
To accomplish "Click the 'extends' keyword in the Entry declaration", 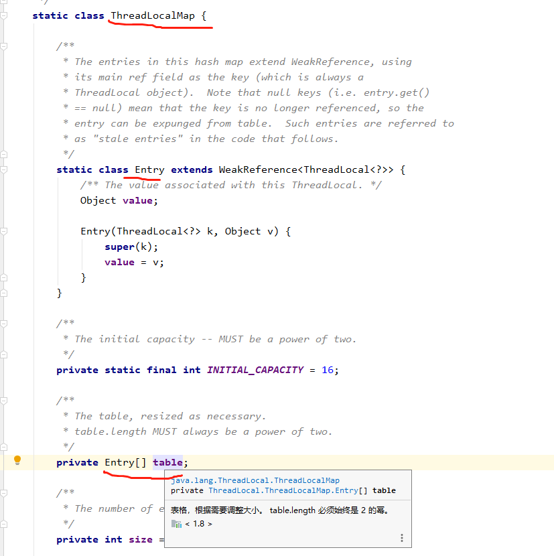I will pyautogui.click(x=192, y=170).
